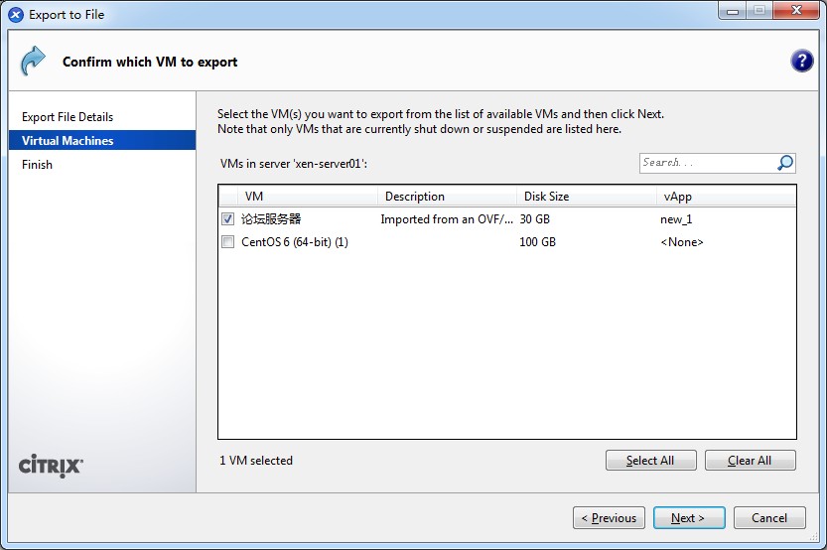This screenshot has width=827, height=550.
Task: Cancel the export wizard
Action: (769, 518)
